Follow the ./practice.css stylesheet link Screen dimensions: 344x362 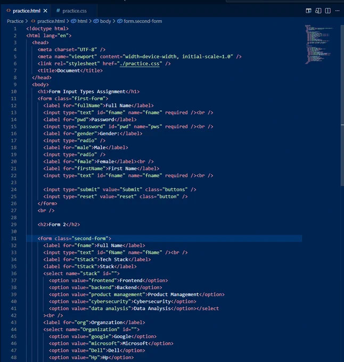coord(140,63)
